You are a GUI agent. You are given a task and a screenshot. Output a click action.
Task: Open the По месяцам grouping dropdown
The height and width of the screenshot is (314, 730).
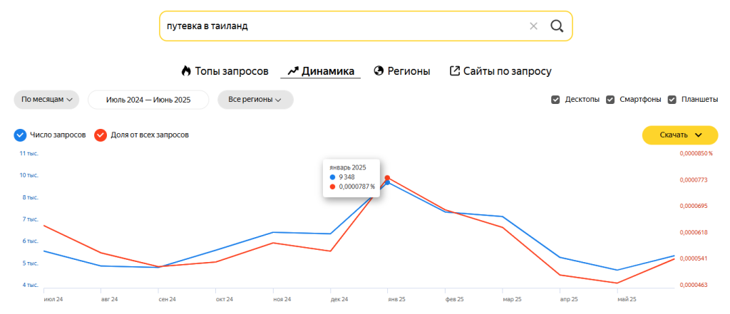[x=46, y=100]
